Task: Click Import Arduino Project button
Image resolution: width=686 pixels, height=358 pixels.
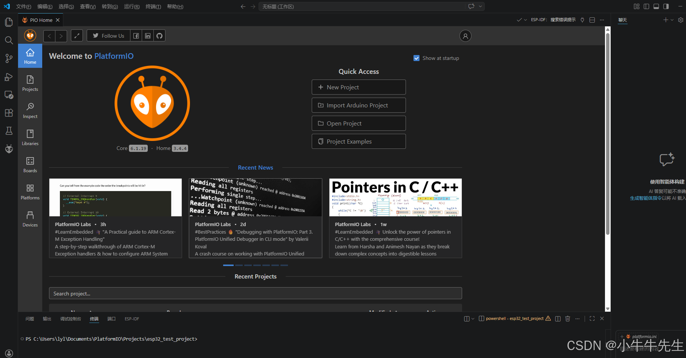Action: click(359, 105)
